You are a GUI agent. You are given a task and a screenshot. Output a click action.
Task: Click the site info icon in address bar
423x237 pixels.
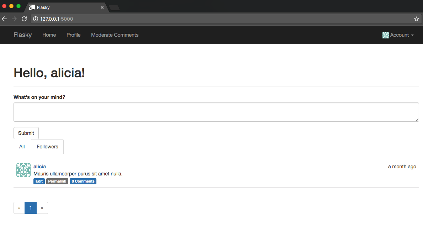36,19
